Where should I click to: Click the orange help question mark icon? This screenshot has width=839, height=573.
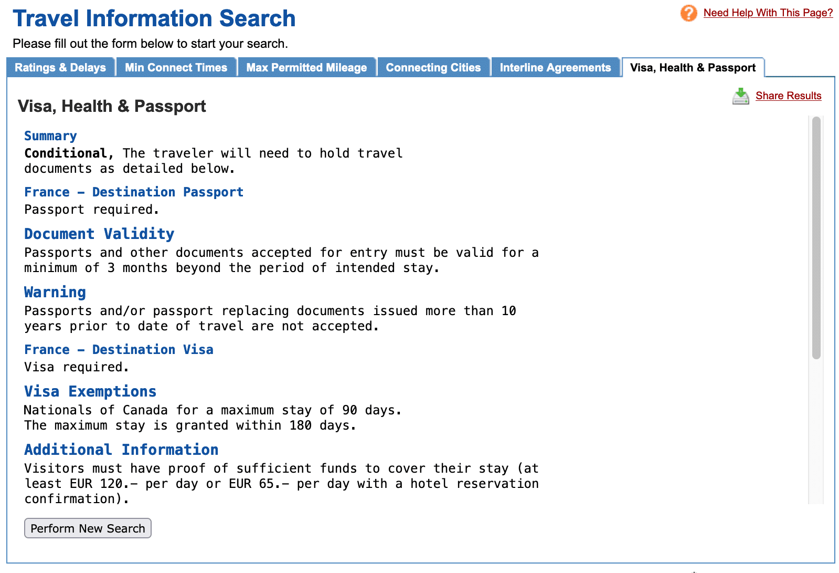click(x=688, y=13)
